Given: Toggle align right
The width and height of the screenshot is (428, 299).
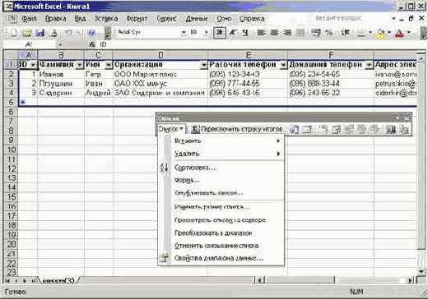Looking at the screenshot, I should point(287,33).
